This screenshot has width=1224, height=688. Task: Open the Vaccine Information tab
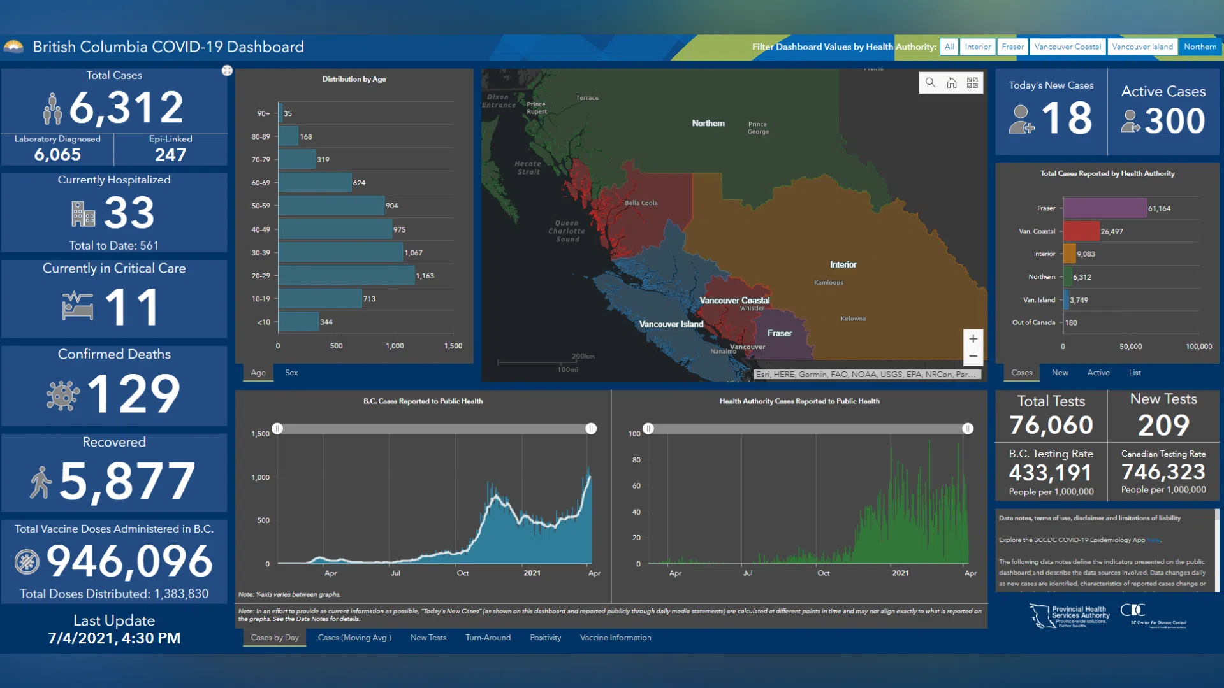tap(615, 638)
